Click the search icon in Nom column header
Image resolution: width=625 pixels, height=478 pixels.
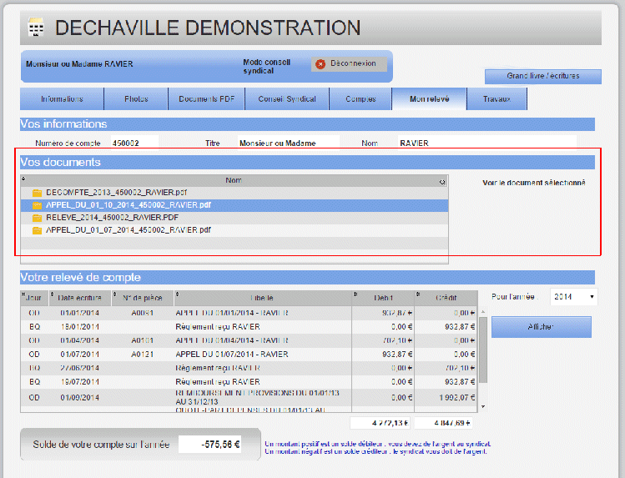coord(442,182)
